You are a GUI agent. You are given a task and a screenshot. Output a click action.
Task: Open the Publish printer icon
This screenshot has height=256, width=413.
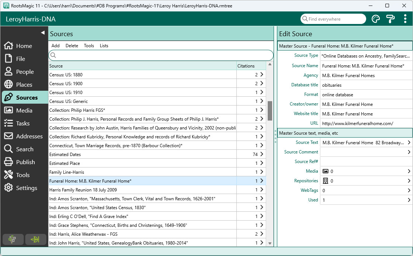(8, 162)
